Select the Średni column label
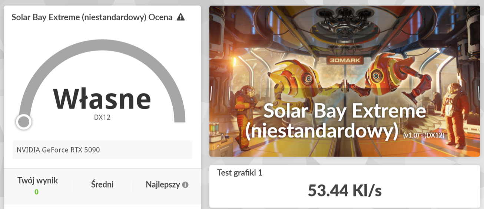Viewport: 484px width, 209px height. click(x=102, y=184)
